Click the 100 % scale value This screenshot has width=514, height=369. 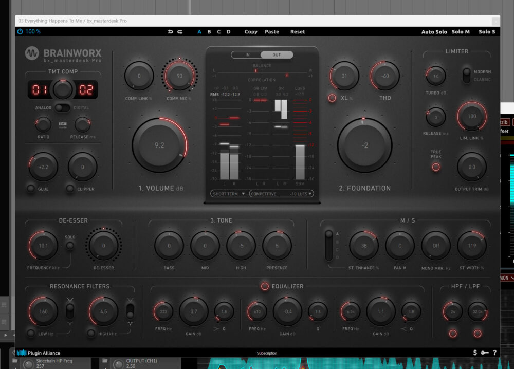pyautogui.click(x=33, y=31)
